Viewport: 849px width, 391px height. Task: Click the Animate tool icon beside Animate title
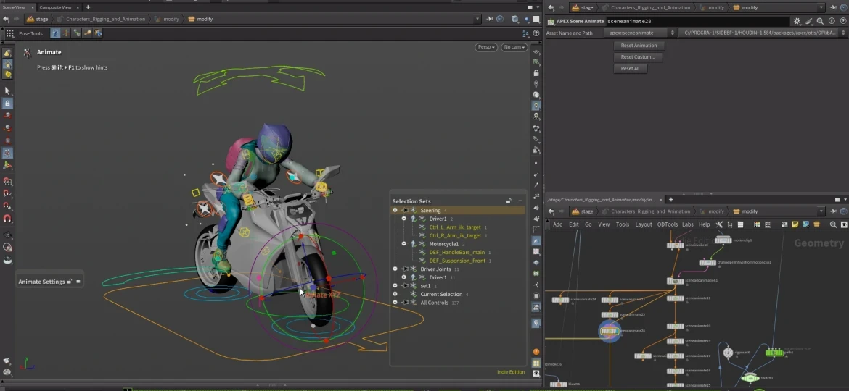[x=27, y=52]
